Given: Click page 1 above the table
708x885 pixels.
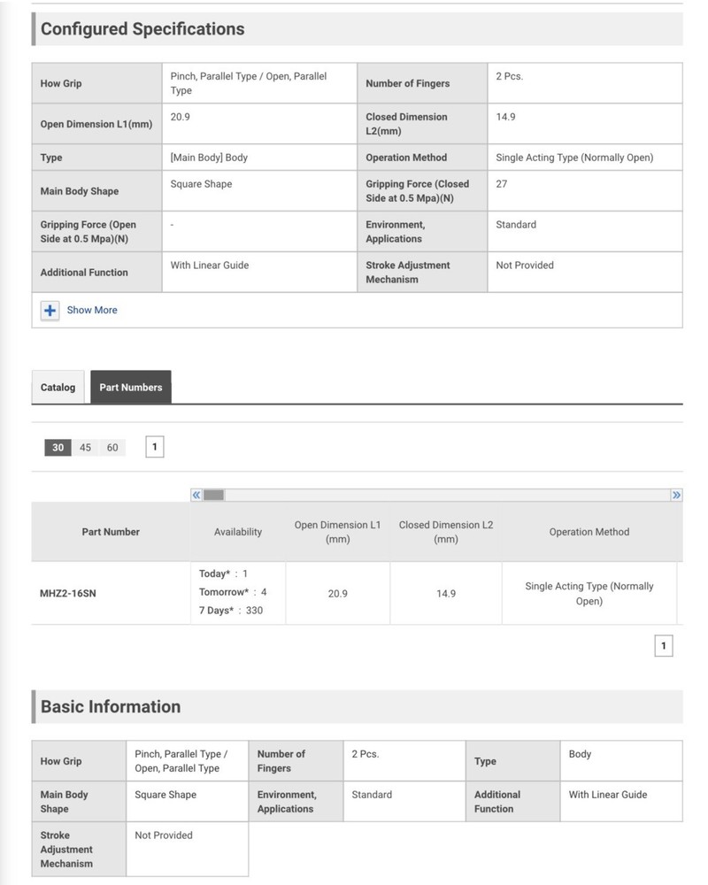Looking at the screenshot, I should [x=154, y=447].
